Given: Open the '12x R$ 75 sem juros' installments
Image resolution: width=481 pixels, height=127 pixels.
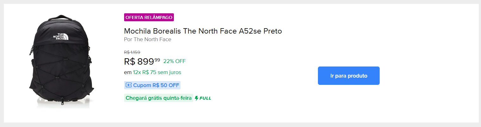Looking at the screenshot, I should click(157, 72).
